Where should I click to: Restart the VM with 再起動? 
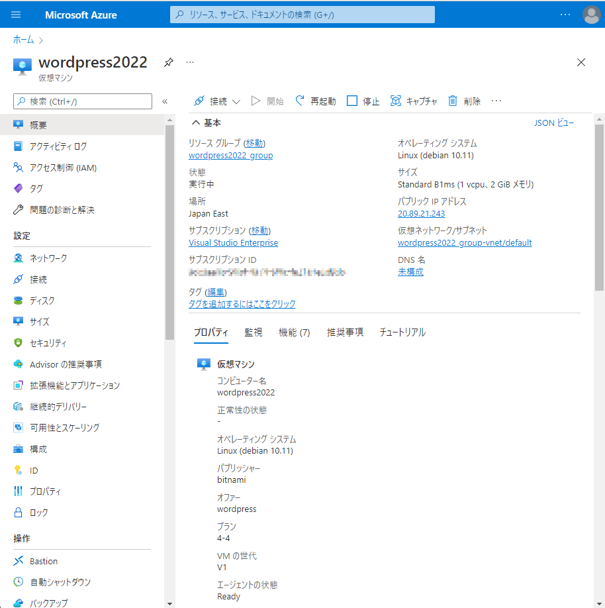coord(316,101)
